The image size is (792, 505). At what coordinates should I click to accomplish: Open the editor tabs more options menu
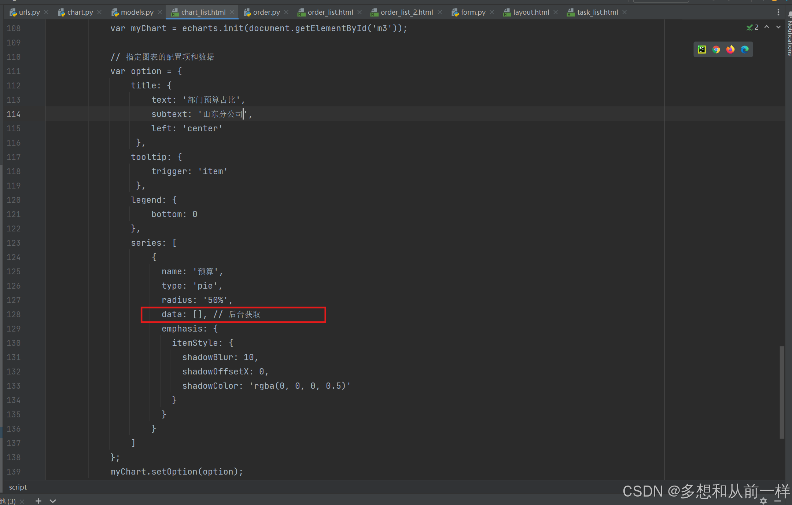pyautogui.click(x=778, y=12)
